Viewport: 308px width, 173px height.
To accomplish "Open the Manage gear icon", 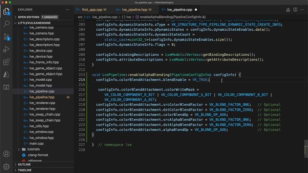I will 6,167.
